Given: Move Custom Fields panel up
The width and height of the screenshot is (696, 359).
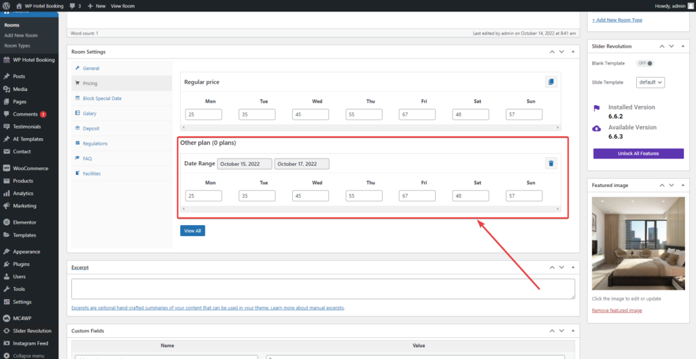Looking at the screenshot, I should coord(552,331).
